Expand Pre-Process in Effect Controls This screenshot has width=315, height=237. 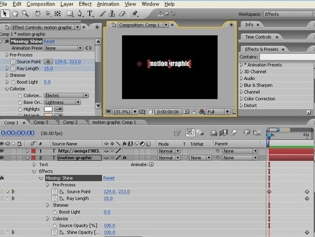click(x=7, y=55)
